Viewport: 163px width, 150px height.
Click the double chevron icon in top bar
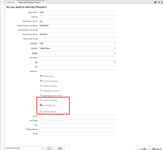click(159, 2)
